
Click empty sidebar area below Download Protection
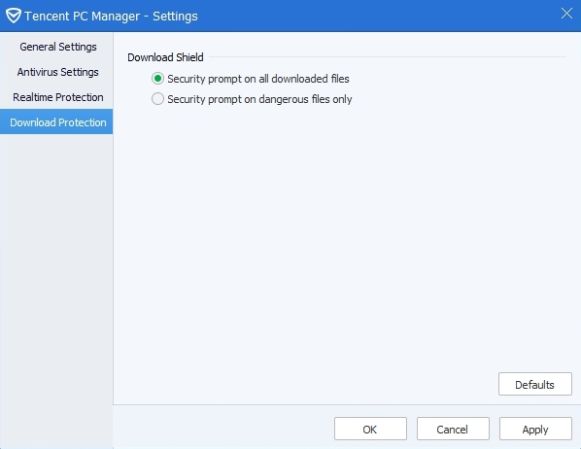point(56,290)
